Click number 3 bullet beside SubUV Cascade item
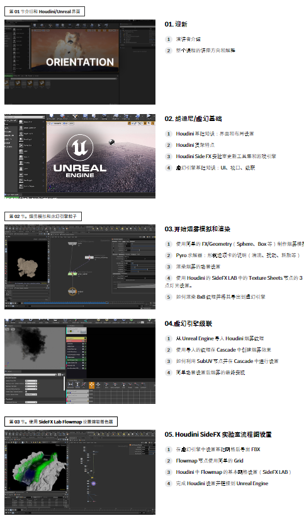304x523 pixels. click(x=169, y=361)
